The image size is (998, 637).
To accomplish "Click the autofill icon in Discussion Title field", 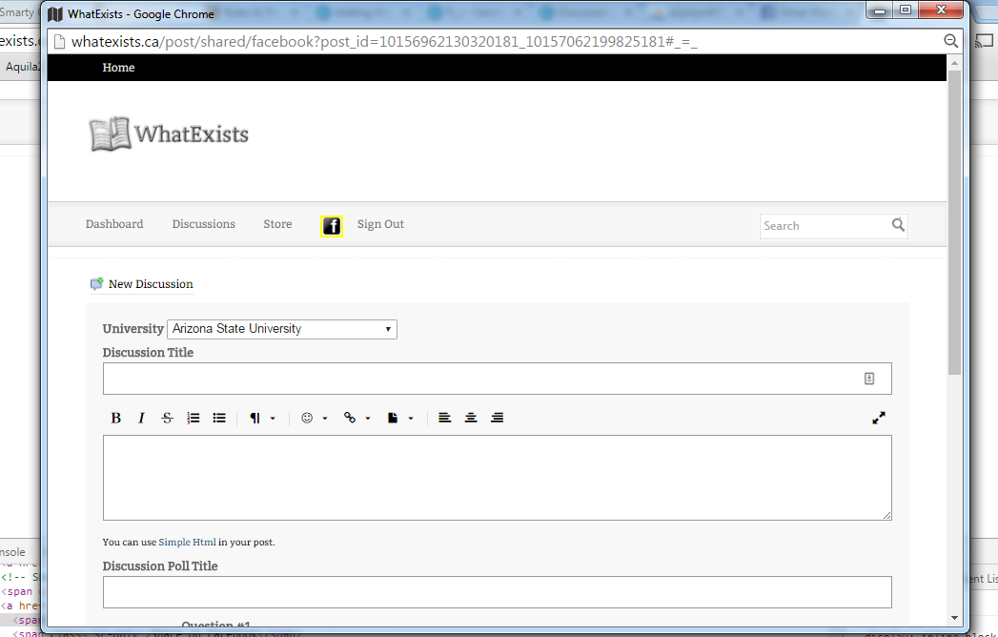I will pyautogui.click(x=868, y=379).
